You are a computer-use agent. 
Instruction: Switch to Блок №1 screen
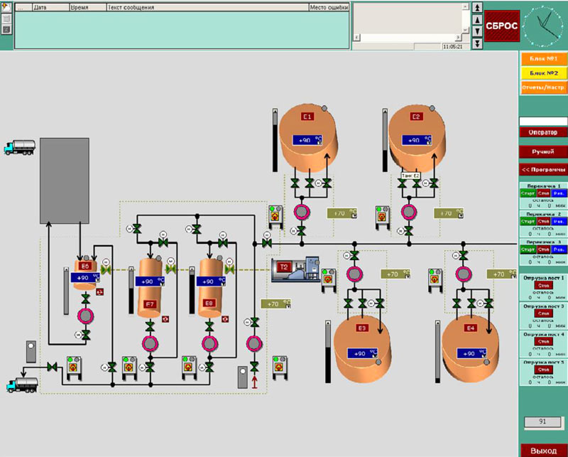click(542, 58)
